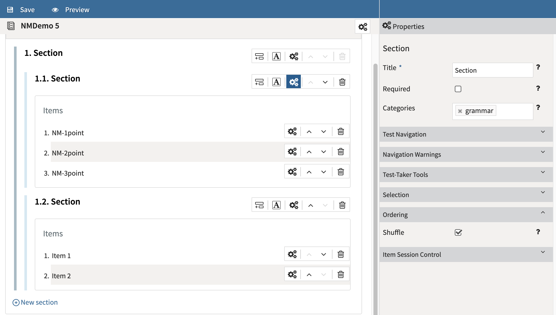556x315 pixels.
Task: Click the vertical scrollbar of the test editor
Action: 375,189
